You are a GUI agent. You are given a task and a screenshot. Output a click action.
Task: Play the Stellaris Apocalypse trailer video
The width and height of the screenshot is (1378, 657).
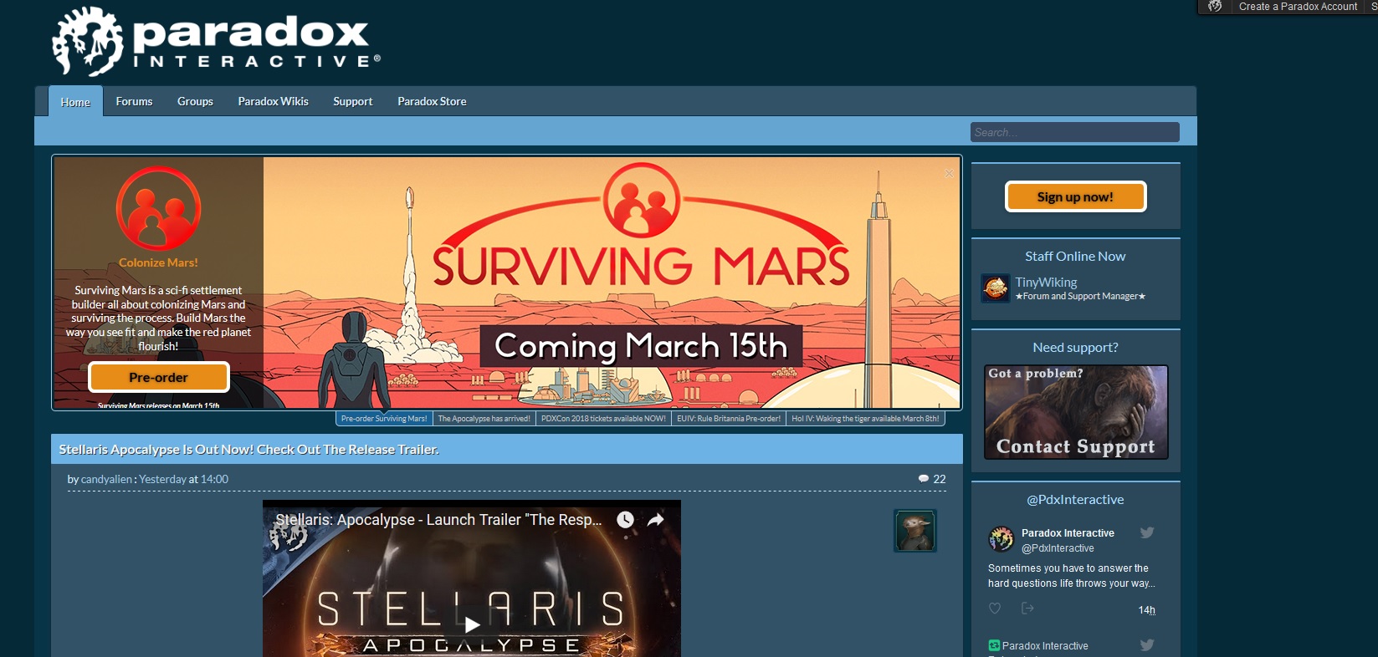click(472, 624)
